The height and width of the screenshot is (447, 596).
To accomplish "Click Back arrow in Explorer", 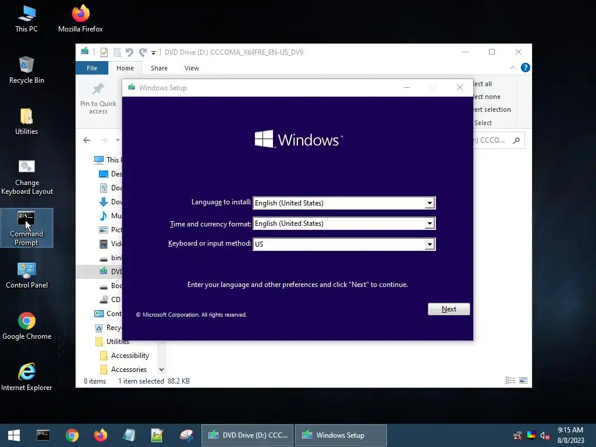I will click(87, 140).
